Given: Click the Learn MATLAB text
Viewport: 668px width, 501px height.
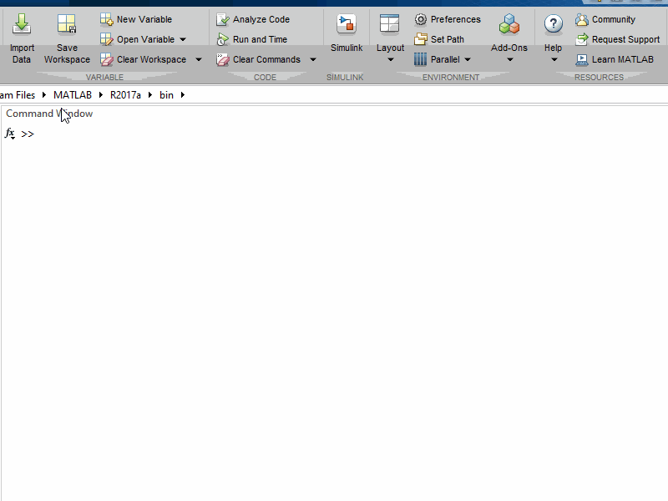Looking at the screenshot, I should (622, 59).
